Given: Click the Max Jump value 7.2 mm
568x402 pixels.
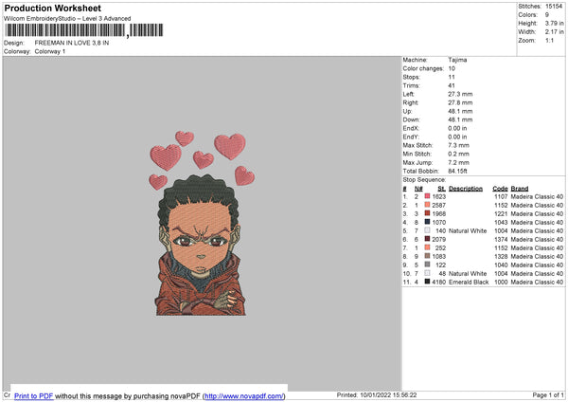Looking at the screenshot, I should [458, 162].
